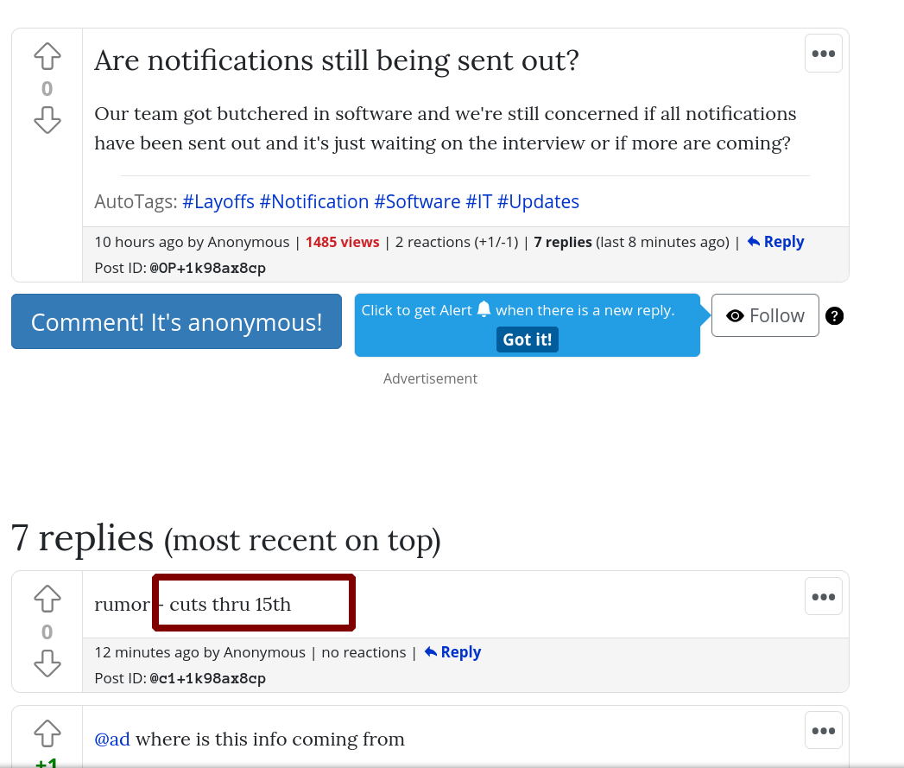Click 'Comment! It's anonymous!' button
The width and height of the screenshot is (904, 768).
point(176,322)
